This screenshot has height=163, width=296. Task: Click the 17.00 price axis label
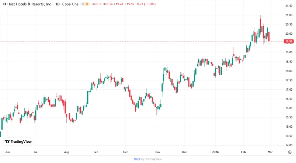[x=289, y=90]
